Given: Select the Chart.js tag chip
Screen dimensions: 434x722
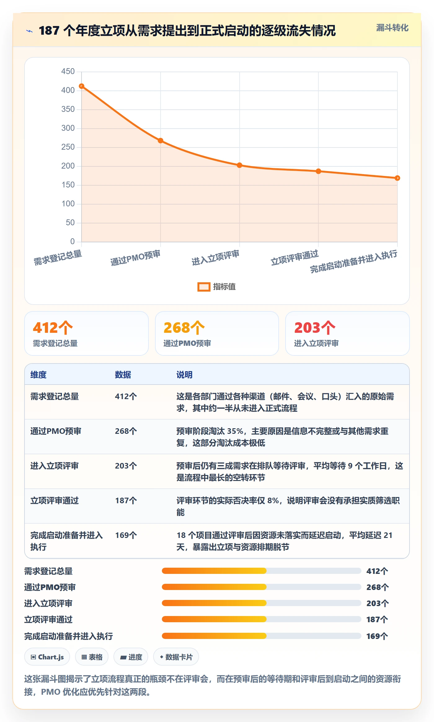Looking at the screenshot, I should point(47,657).
